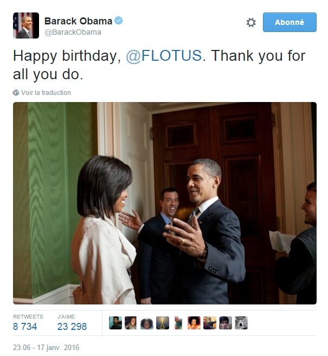Open the gear settings menu
Image resolution: width=328 pixels, height=356 pixels.
(x=251, y=22)
